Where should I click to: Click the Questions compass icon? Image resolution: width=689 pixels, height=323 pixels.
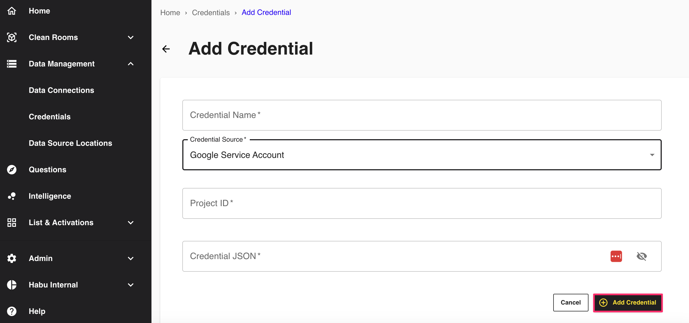pyautogui.click(x=12, y=169)
